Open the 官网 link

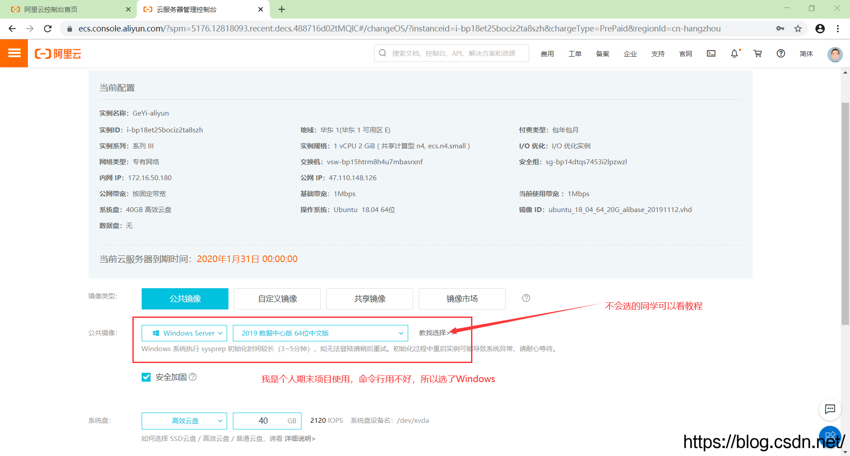685,54
